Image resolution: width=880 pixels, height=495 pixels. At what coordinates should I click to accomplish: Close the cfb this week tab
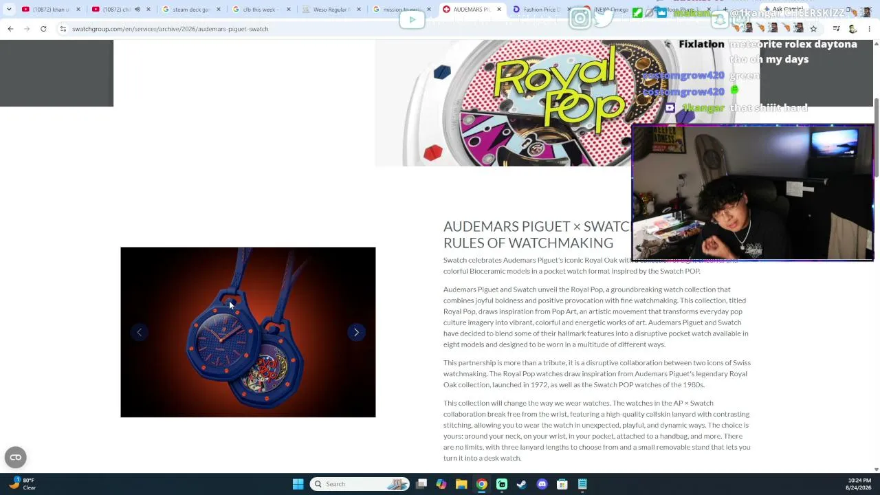[x=289, y=10]
